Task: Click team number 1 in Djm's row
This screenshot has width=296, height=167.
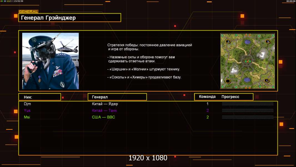Action: click(x=207, y=104)
